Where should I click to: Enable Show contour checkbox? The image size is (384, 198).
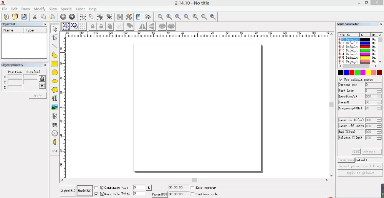(x=192, y=188)
